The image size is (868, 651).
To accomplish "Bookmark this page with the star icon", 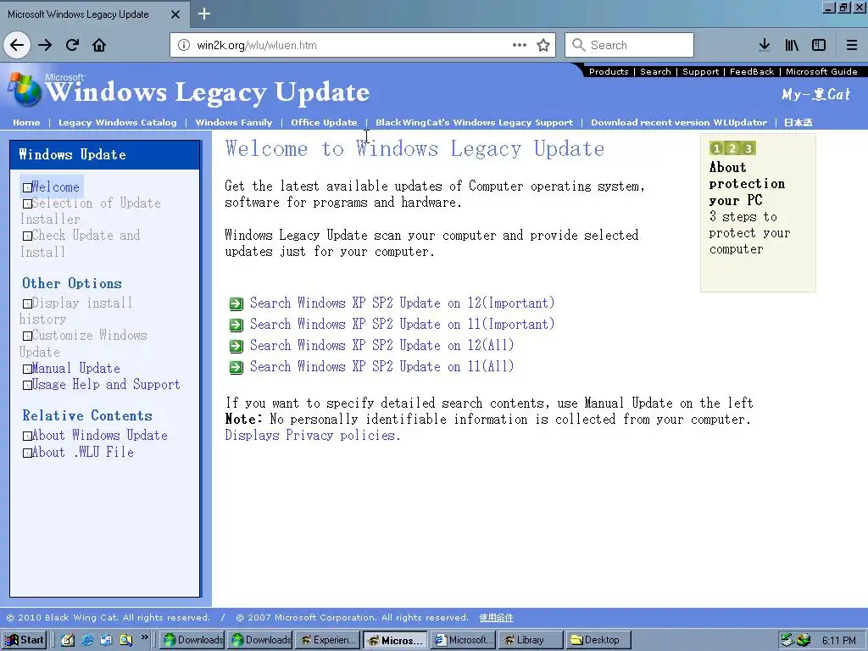I will pos(543,45).
